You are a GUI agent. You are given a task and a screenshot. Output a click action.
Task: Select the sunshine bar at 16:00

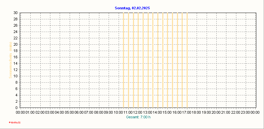pyautogui.click(x=177, y=60)
